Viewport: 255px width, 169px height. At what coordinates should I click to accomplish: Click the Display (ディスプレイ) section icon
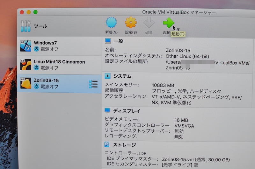pos(107,110)
